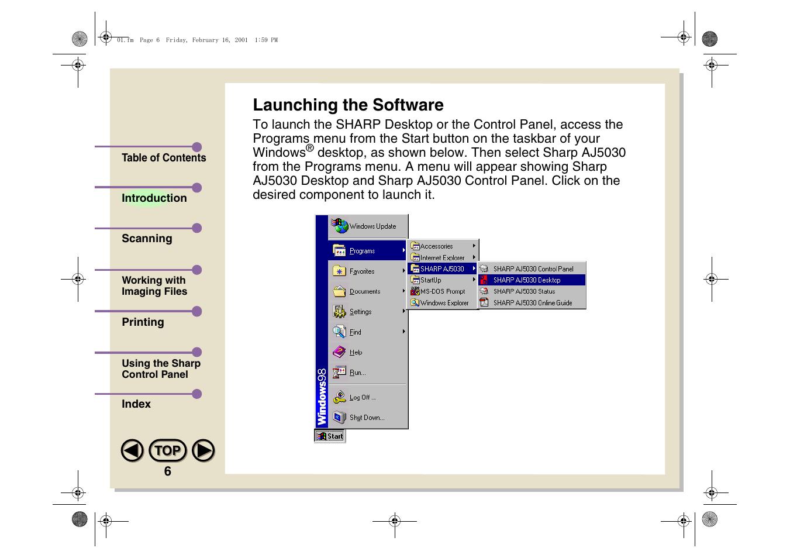The image size is (790, 558).
Task: Click the Log Off key icon
Action: 339,397
